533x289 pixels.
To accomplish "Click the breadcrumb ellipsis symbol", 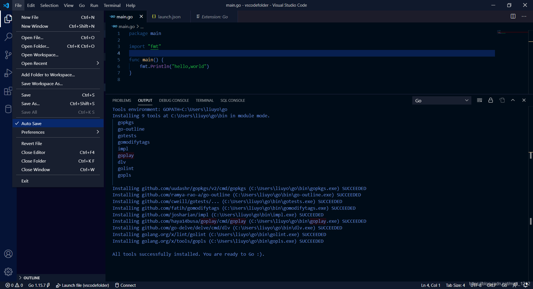I will pos(142,27).
